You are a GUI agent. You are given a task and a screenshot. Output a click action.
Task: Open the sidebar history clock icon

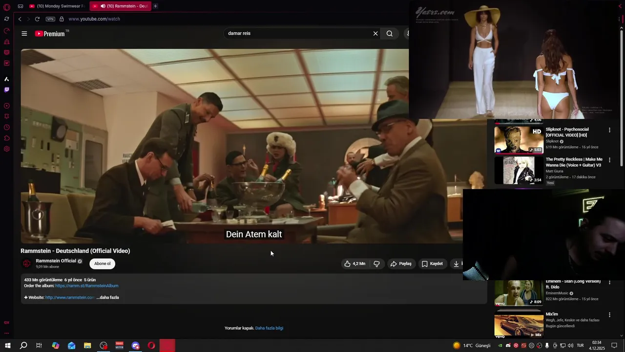pyautogui.click(x=6, y=127)
